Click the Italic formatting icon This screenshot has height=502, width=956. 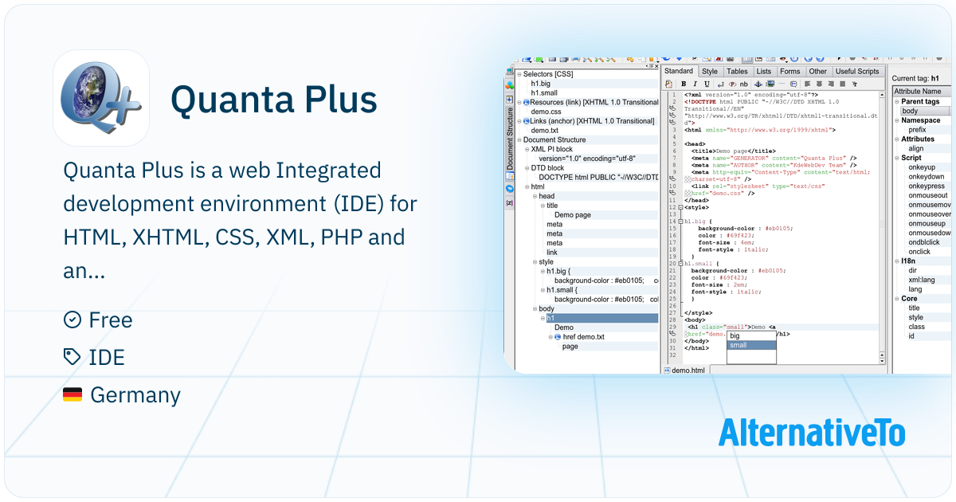[695, 84]
